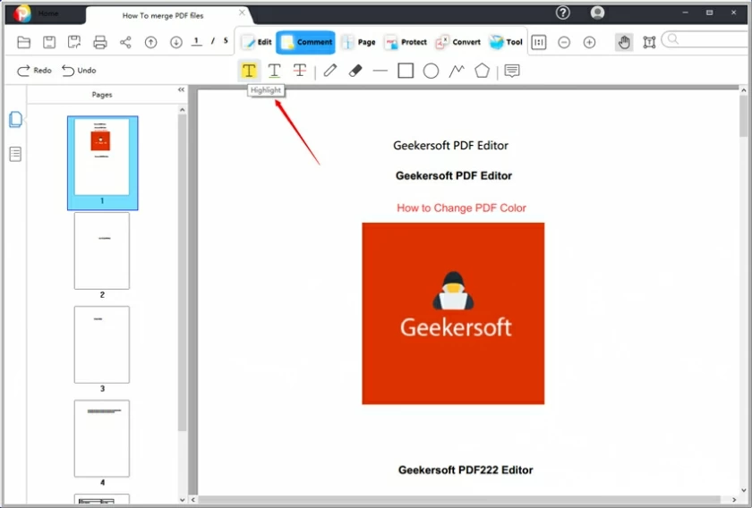Select page 2 thumbnail

click(102, 251)
